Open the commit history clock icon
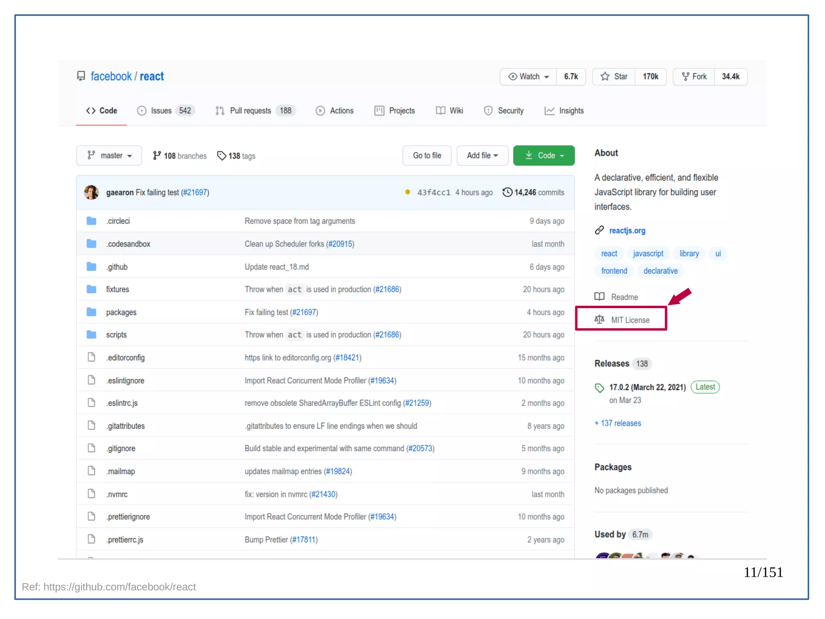Screen dimensions: 825x619 click(507, 192)
